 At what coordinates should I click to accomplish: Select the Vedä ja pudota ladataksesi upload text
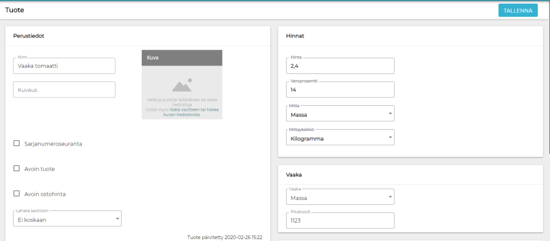[182, 102]
